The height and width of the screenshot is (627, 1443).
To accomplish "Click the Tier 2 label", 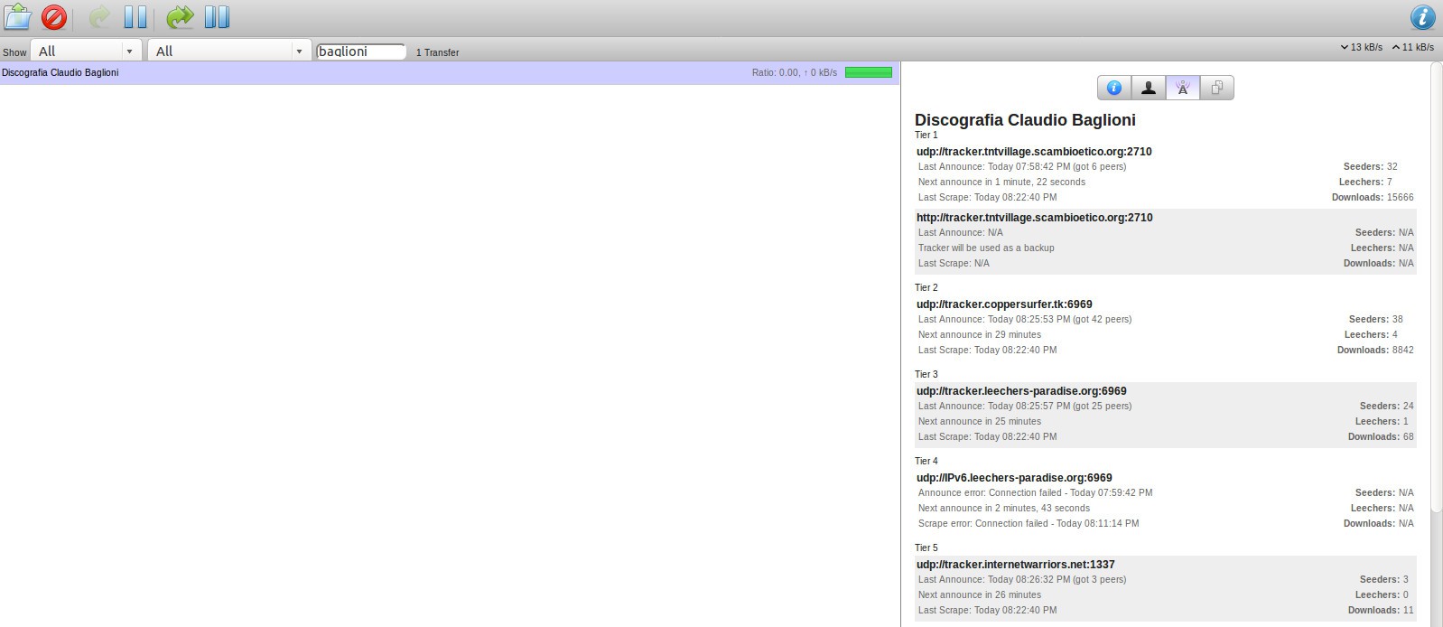I will [x=926, y=288].
